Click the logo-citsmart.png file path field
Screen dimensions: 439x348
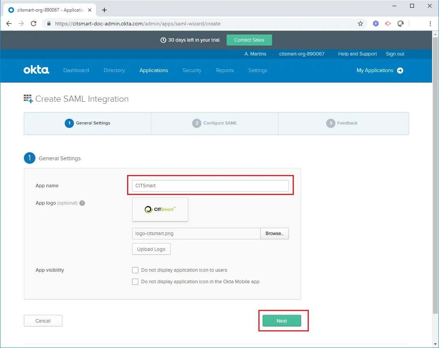pos(196,234)
